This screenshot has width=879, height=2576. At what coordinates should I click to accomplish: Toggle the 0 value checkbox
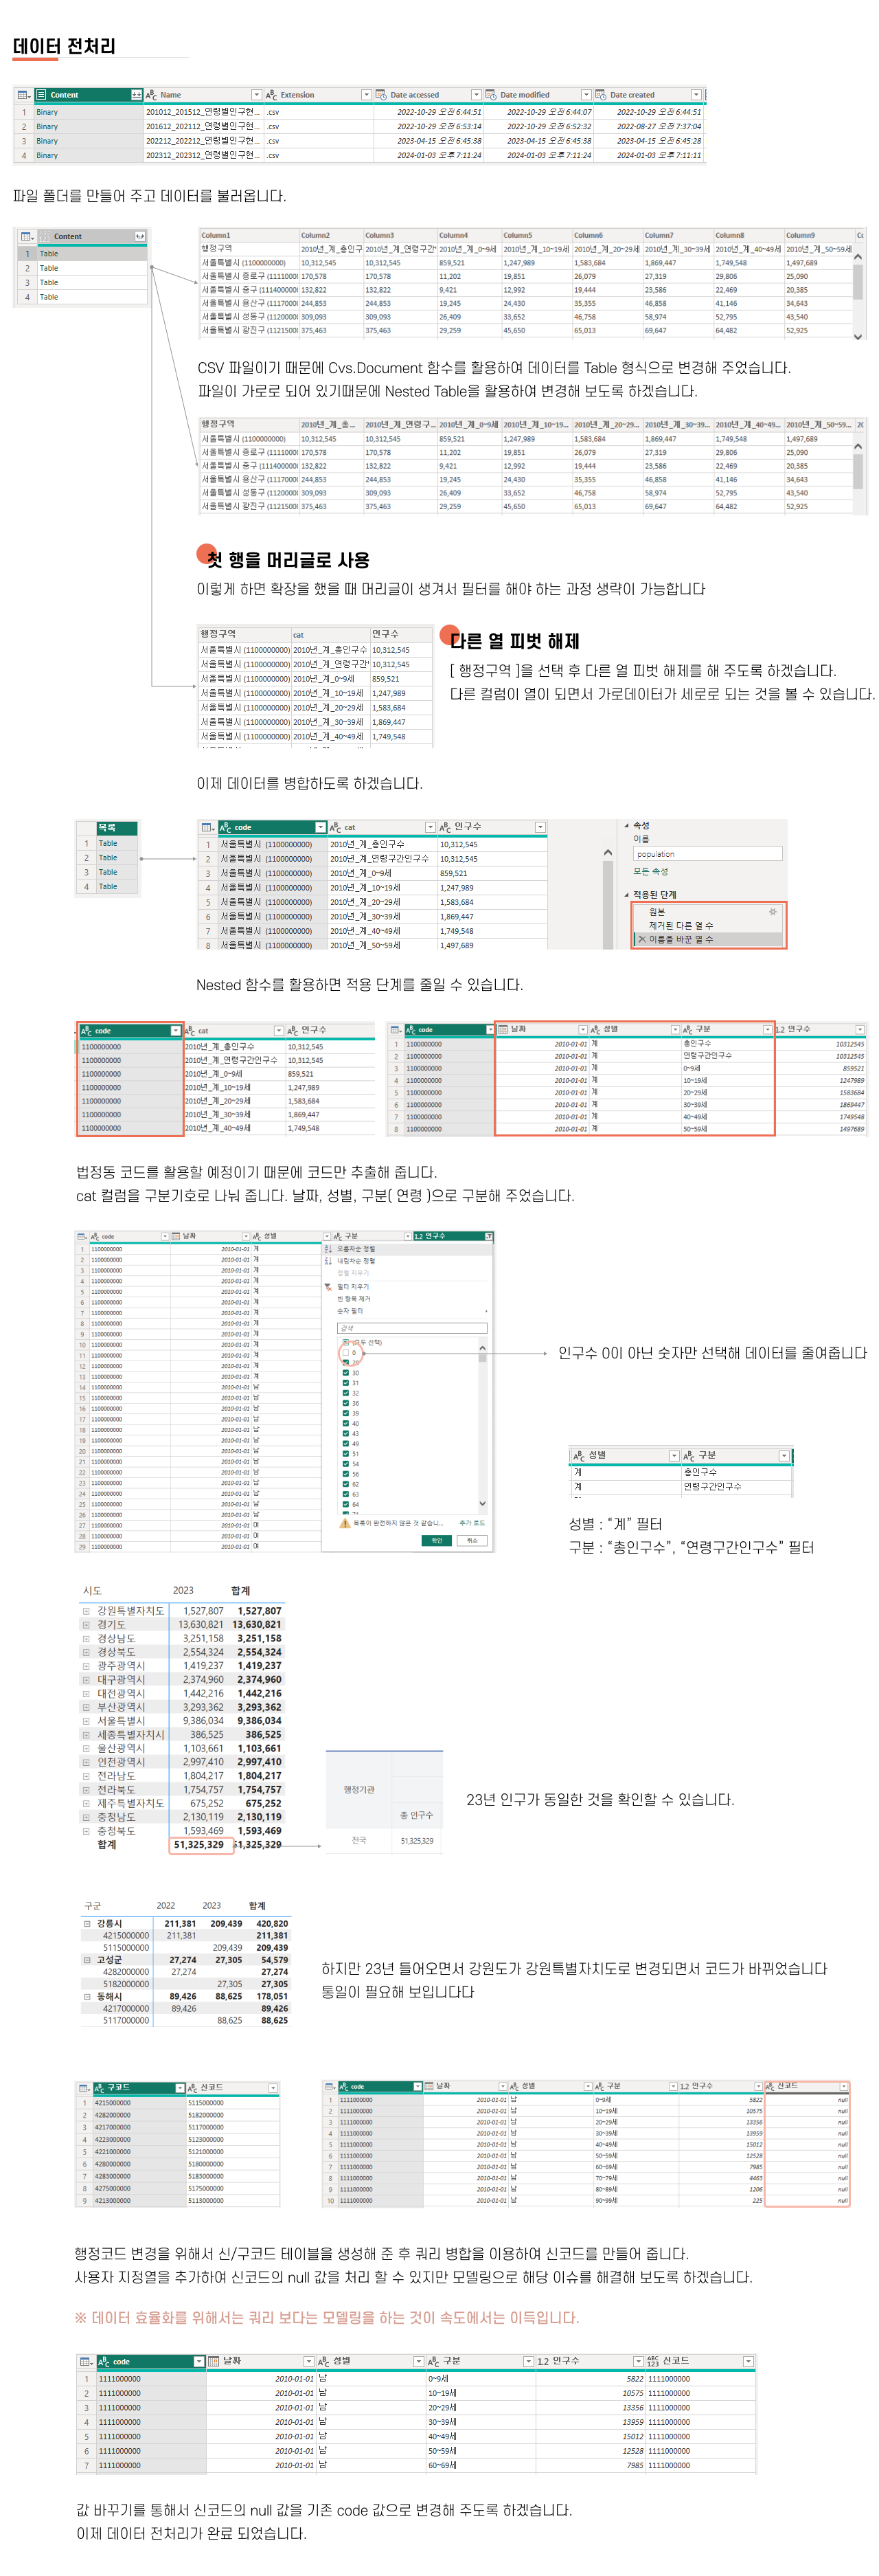click(345, 1352)
